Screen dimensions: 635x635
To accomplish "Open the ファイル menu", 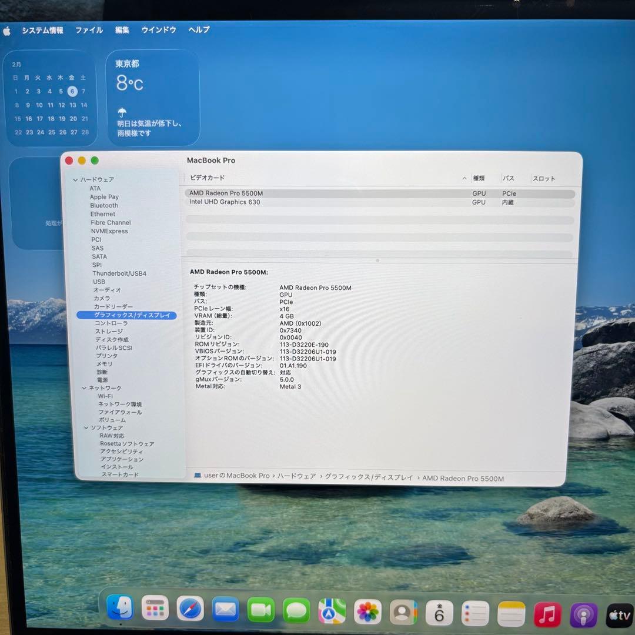I will point(89,30).
